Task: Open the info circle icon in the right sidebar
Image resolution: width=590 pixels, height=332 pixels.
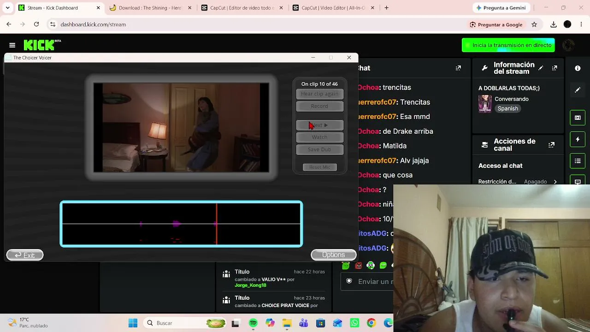Action: 578,68
